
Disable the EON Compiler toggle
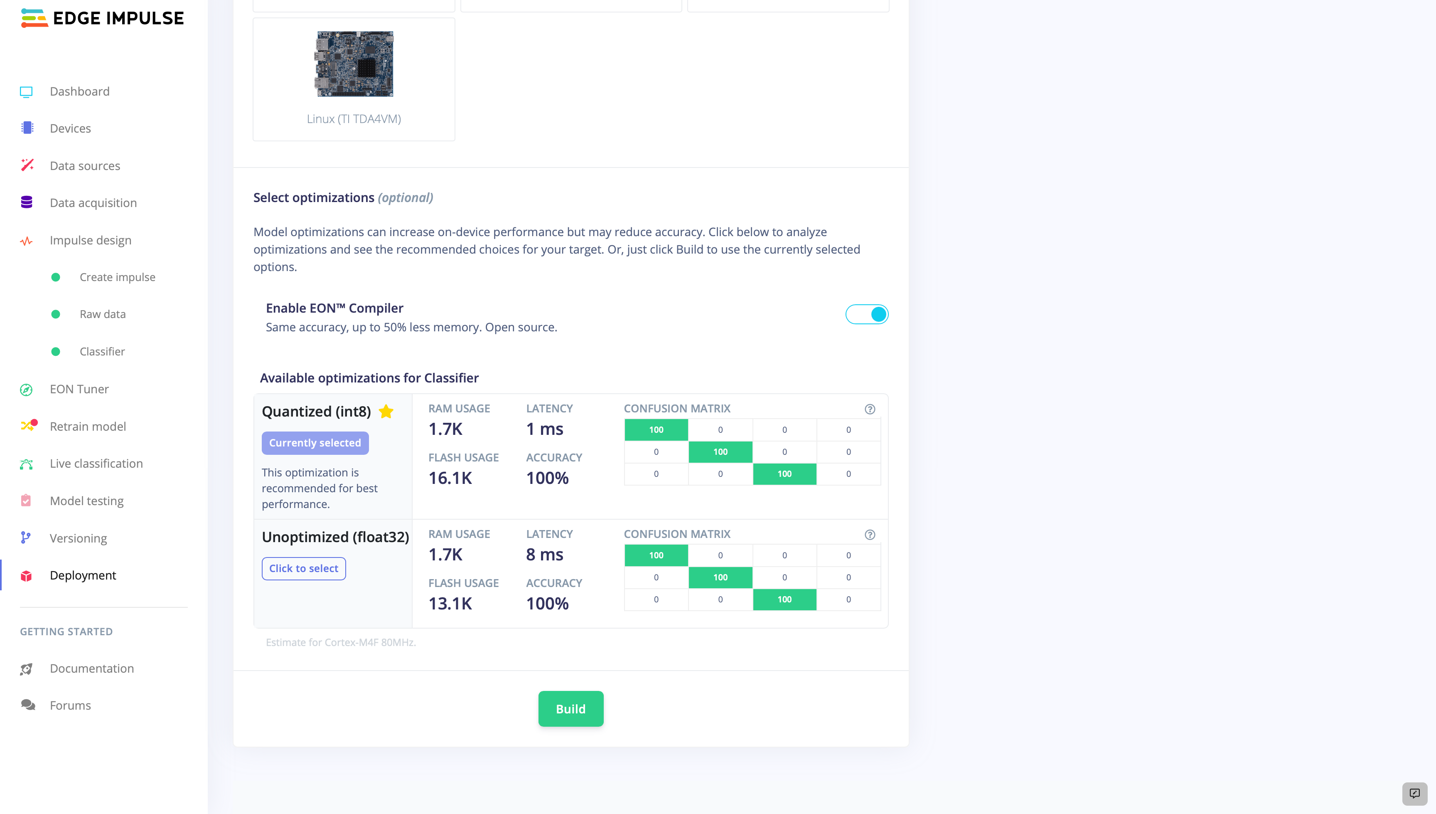coord(866,315)
